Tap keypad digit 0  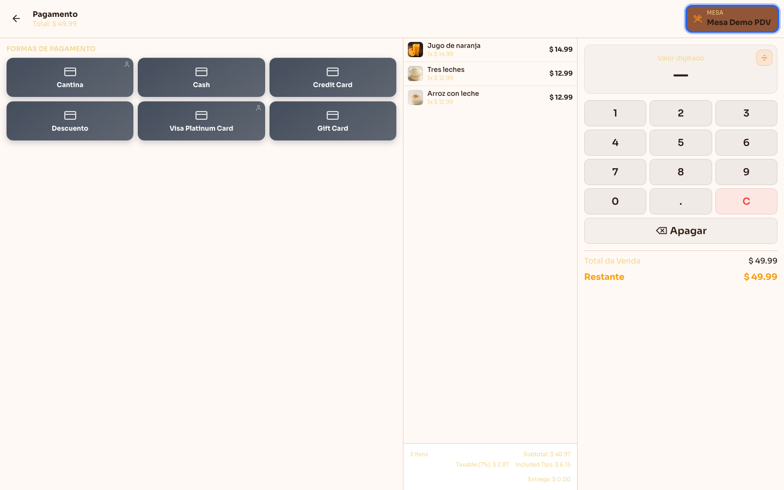coord(615,201)
